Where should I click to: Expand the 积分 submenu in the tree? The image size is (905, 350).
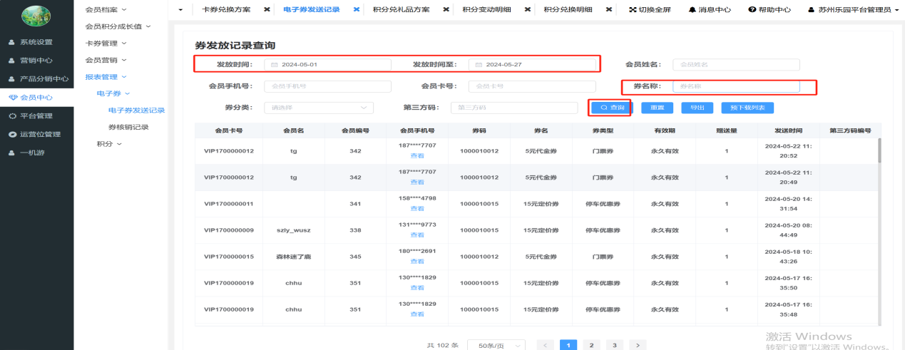click(x=109, y=144)
